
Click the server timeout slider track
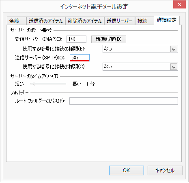(48, 84)
